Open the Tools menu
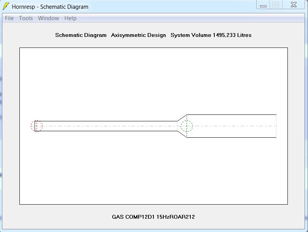308x232 pixels. [x=26, y=18]
